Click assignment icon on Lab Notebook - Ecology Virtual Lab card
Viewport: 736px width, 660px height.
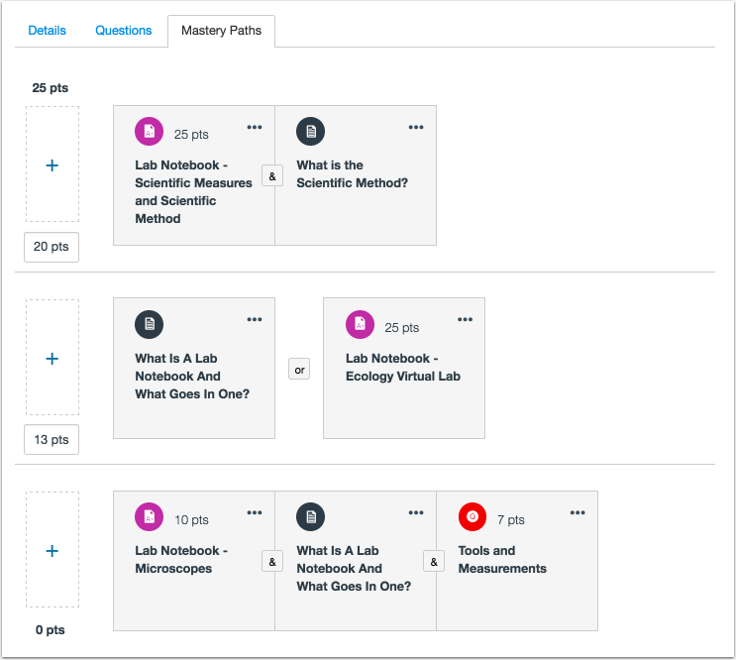click(x=360, y=324)
